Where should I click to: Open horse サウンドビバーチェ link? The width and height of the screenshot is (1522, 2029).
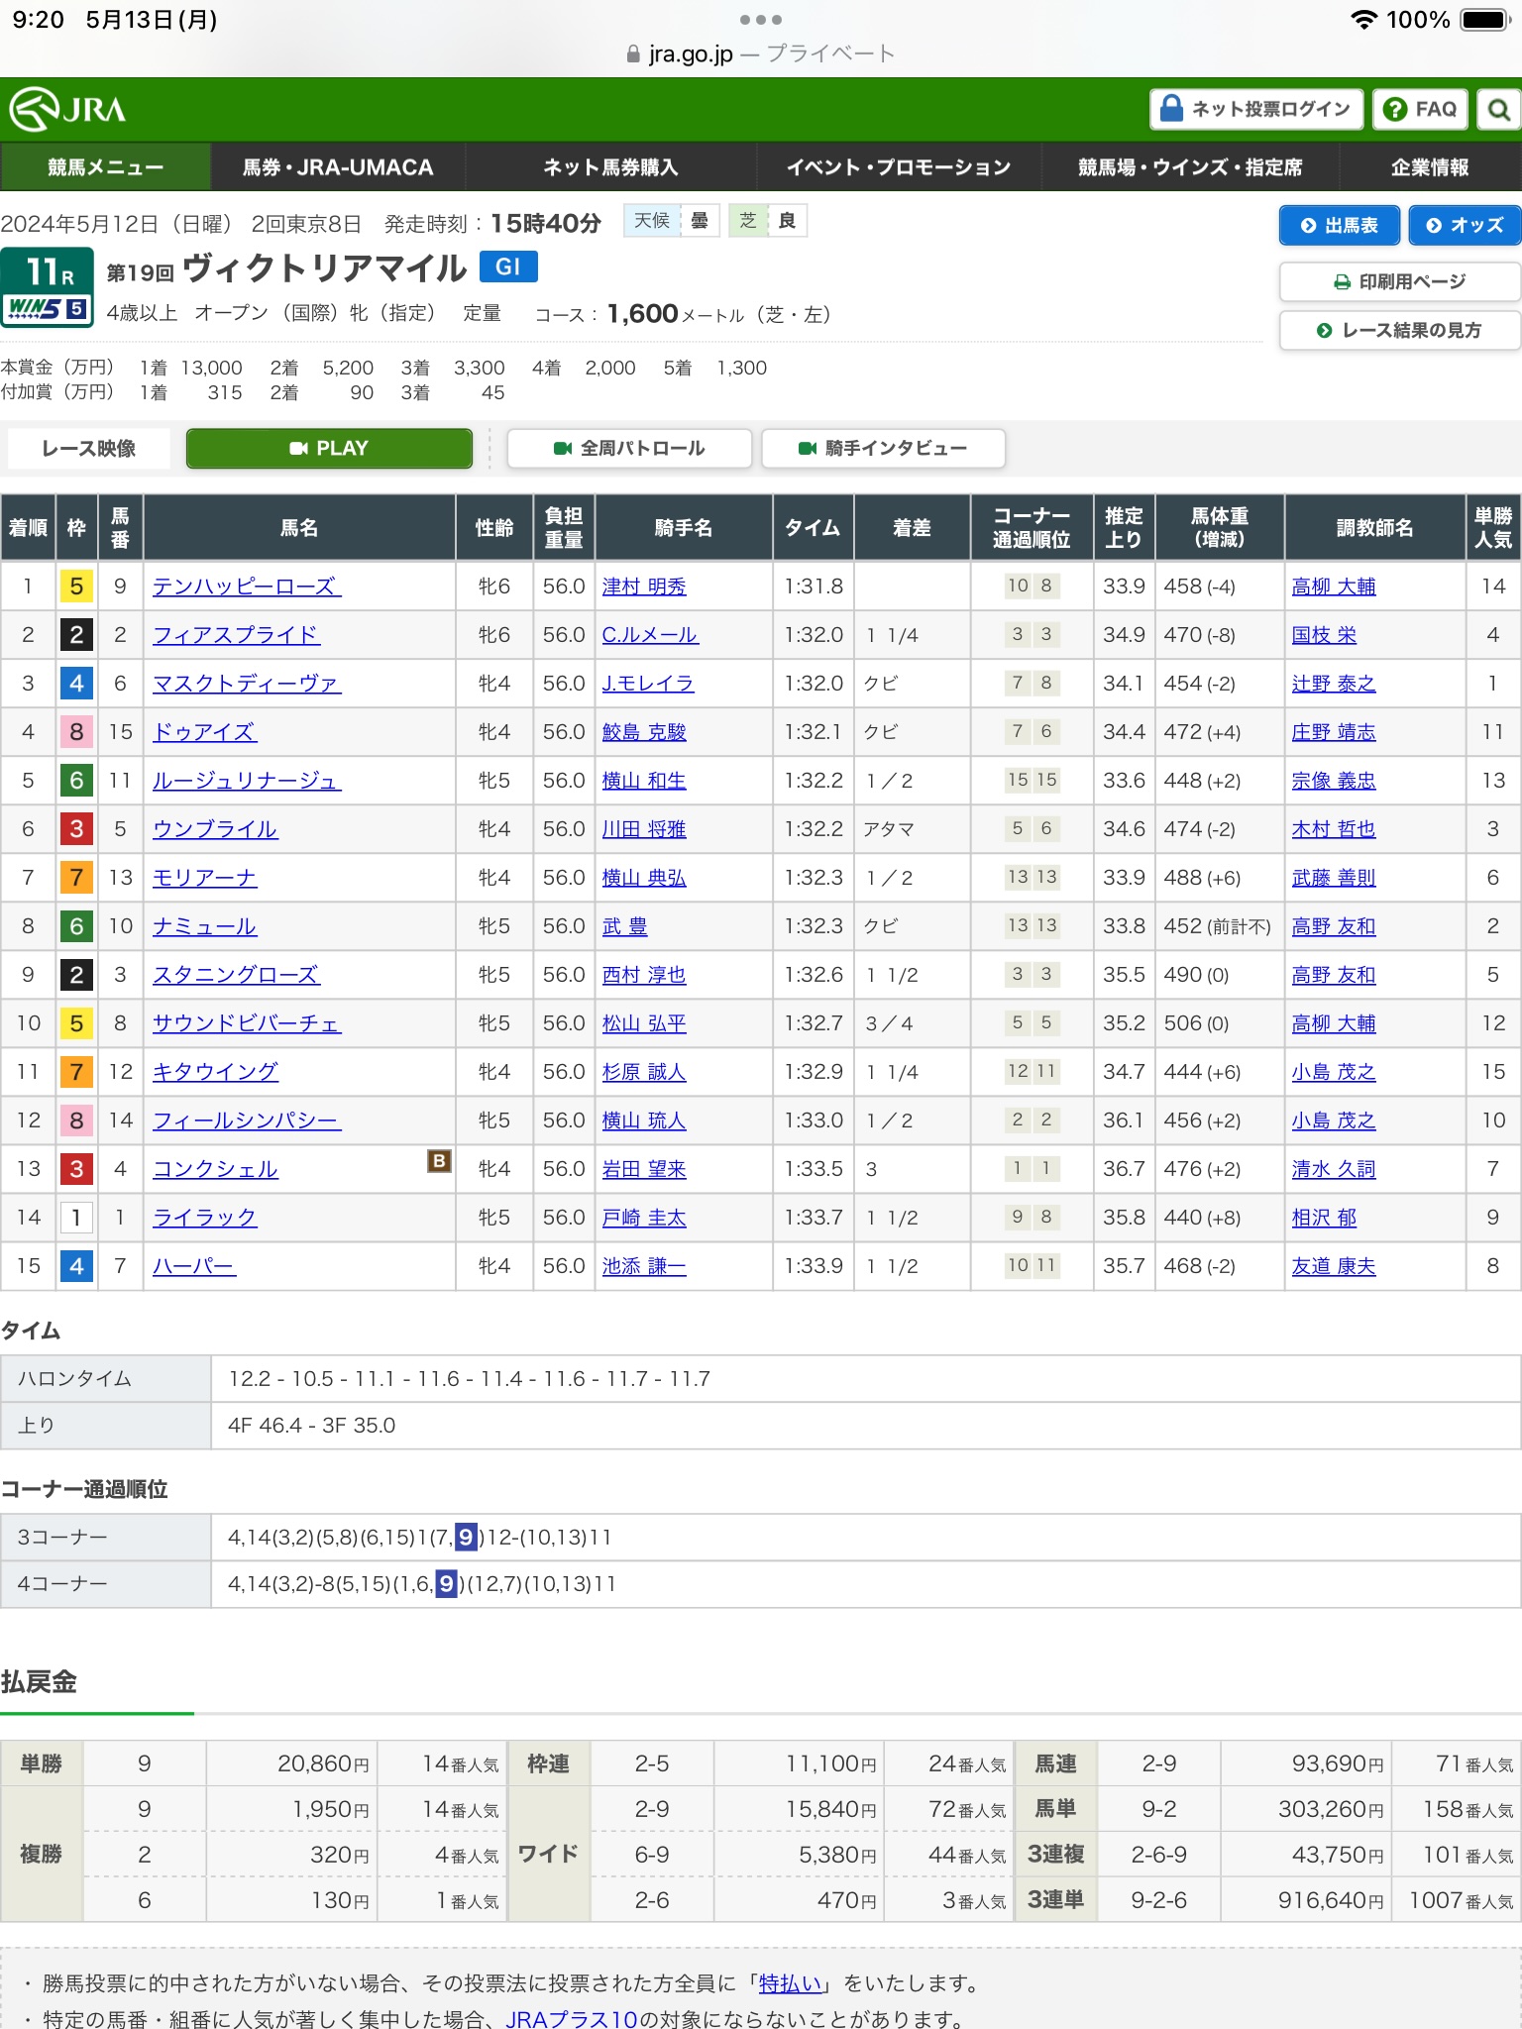[247, 1023]
